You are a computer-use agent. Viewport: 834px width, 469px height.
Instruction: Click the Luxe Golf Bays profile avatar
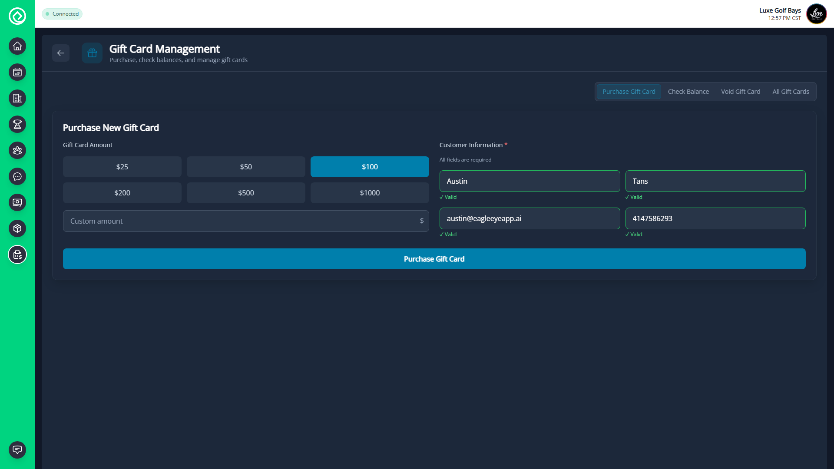pyautogui.click(x=816, y=14)
